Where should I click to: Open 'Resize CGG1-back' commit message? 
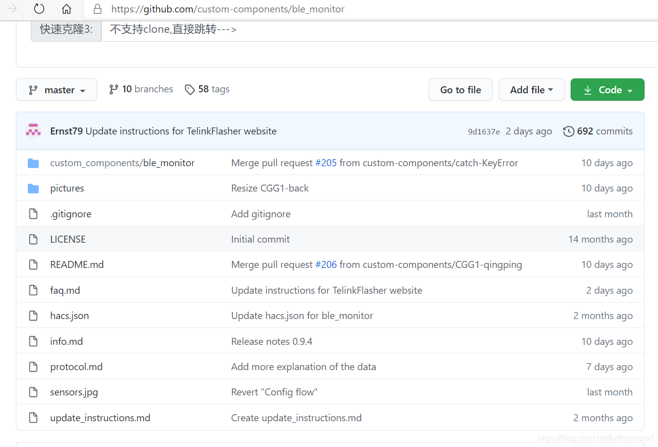(270, 188)
